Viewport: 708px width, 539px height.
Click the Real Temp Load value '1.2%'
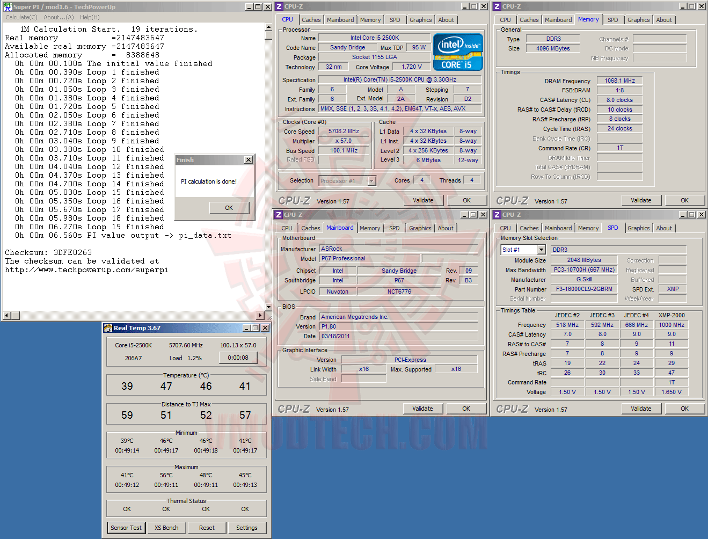point(193,358)
